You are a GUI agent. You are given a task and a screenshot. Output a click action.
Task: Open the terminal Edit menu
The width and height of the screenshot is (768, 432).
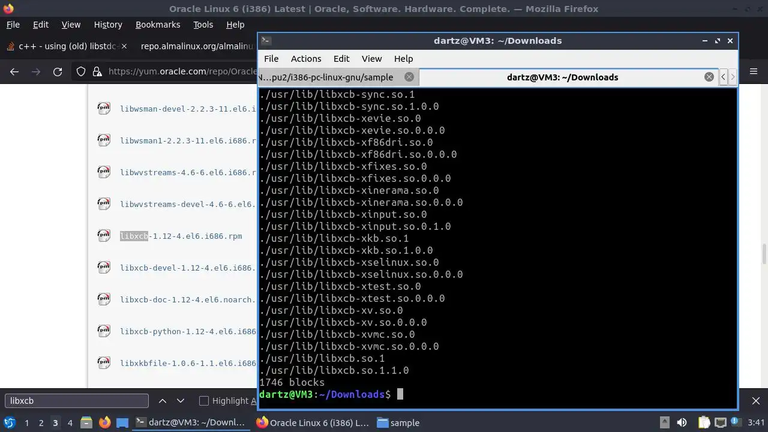pyautogui.click(x=341, y=59)
